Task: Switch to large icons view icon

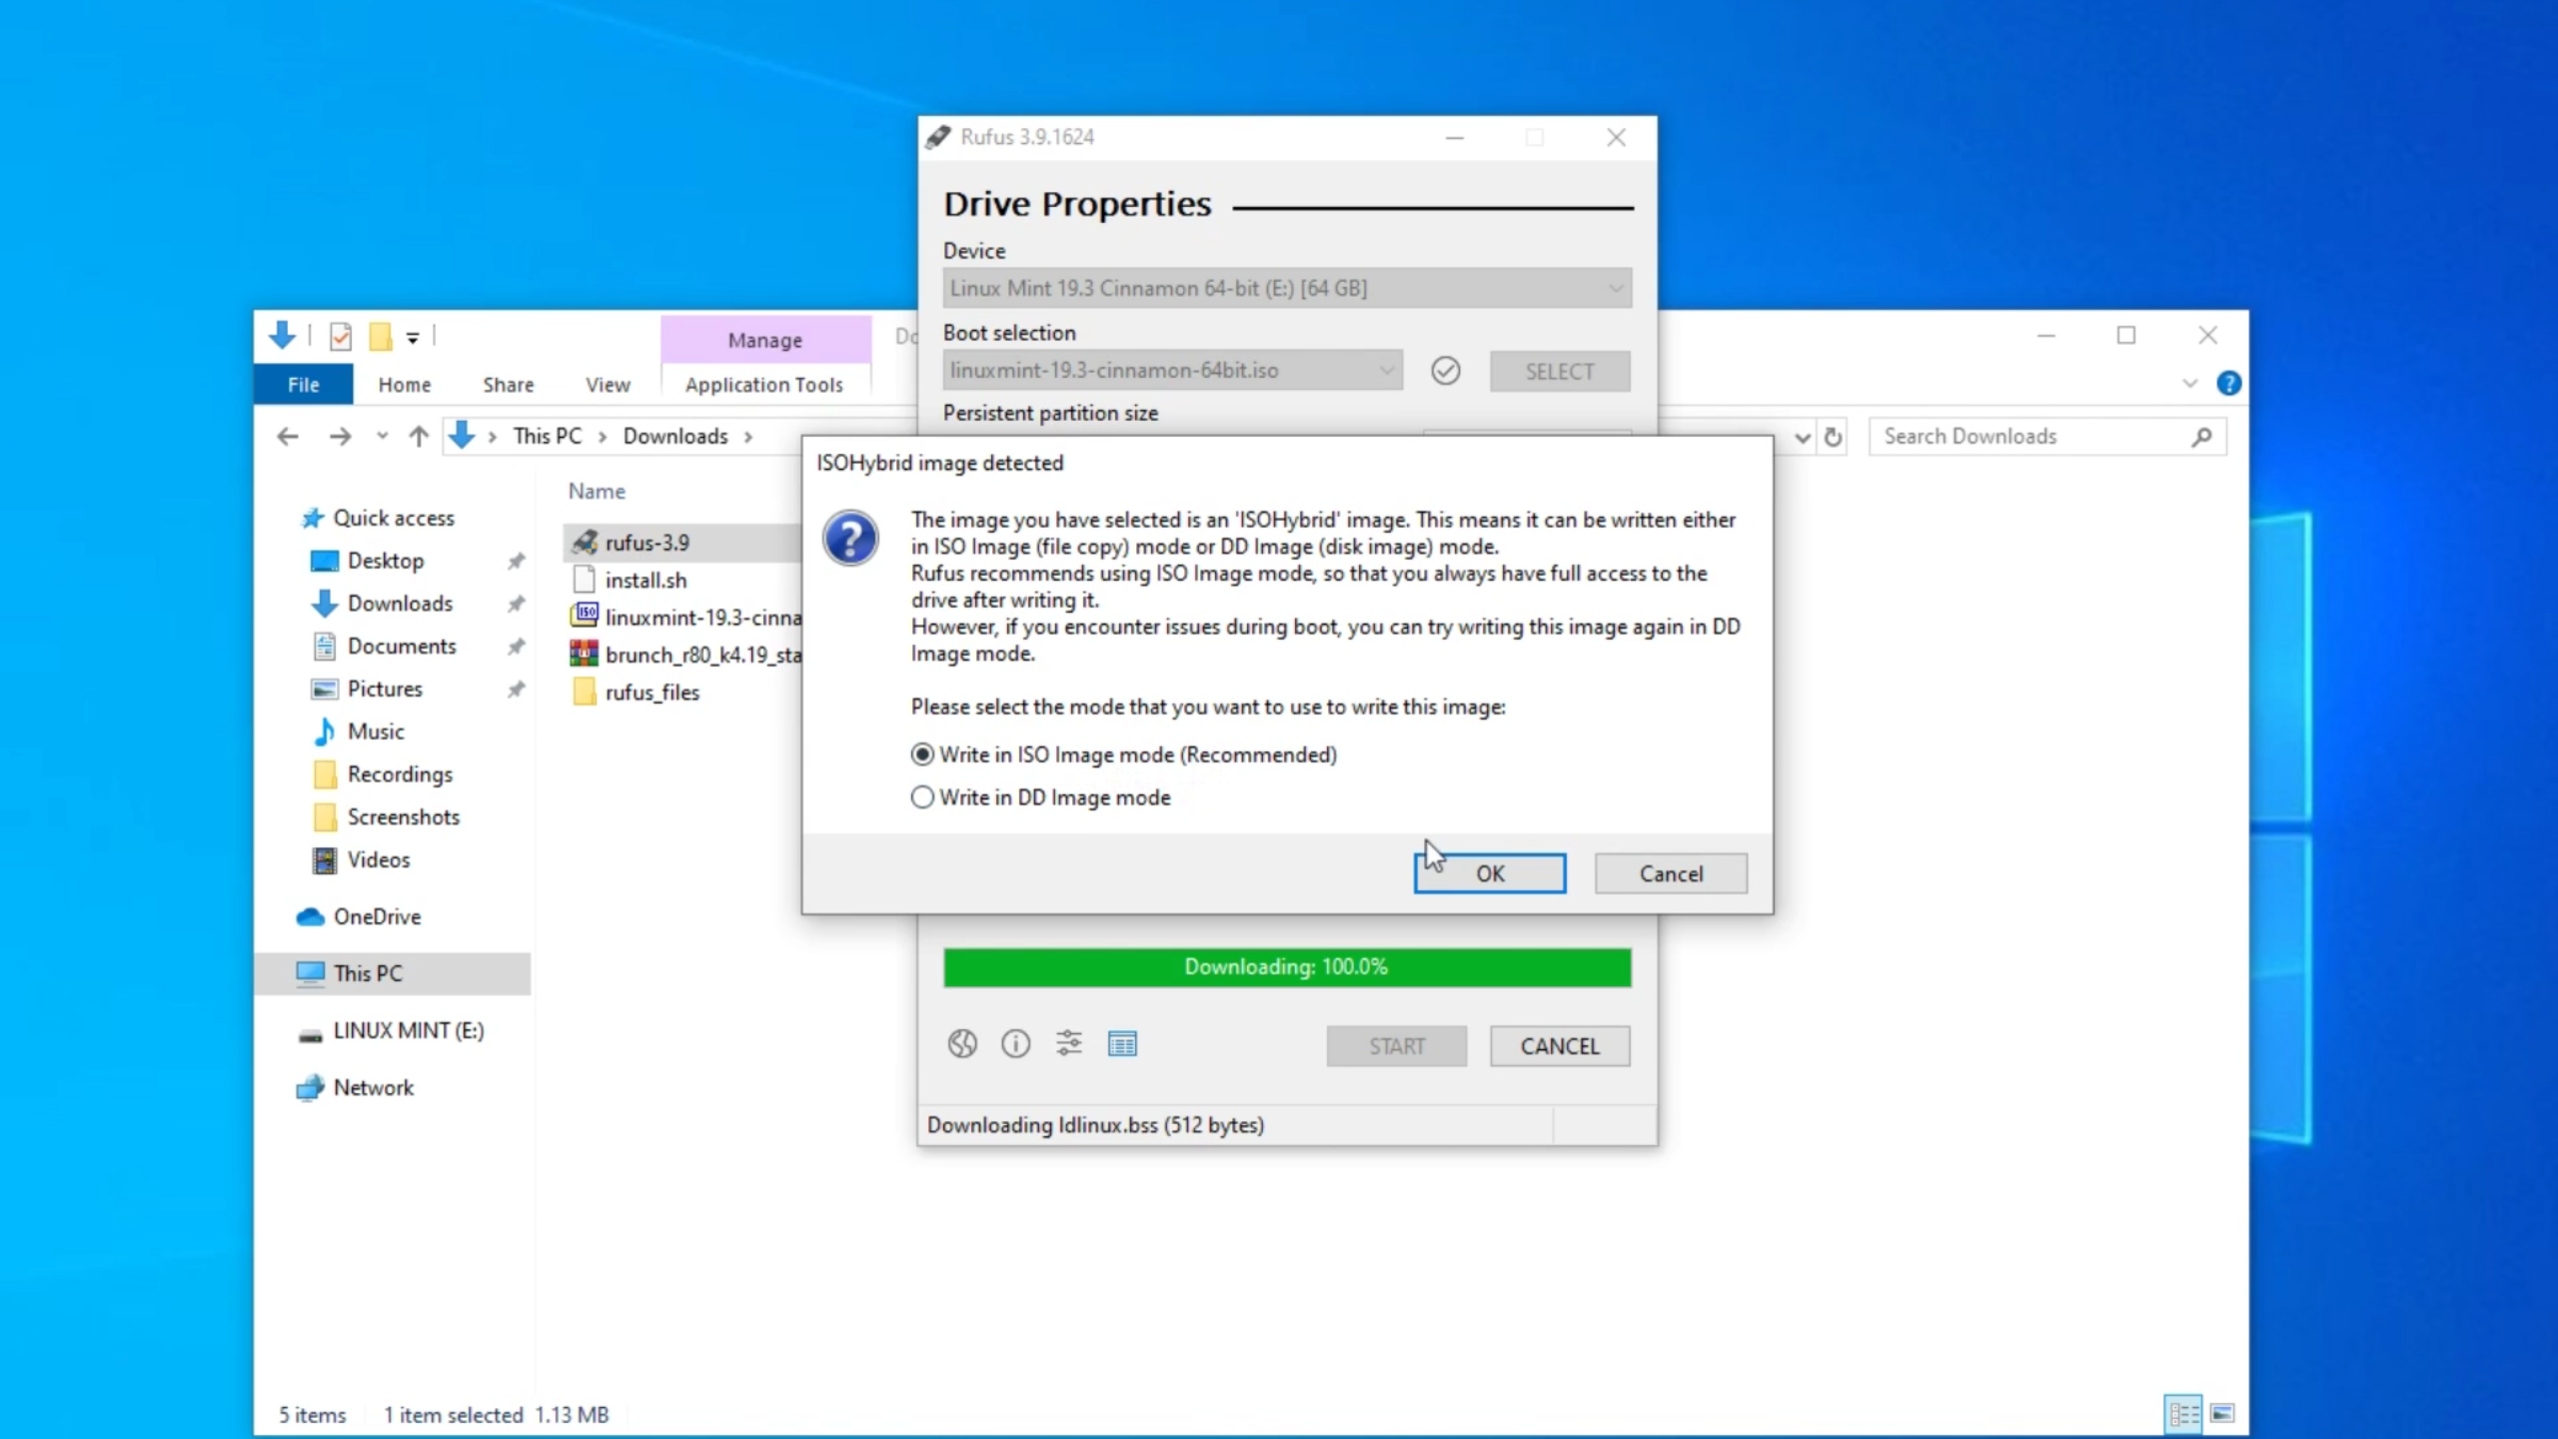Action: [x=2222, y=1414]
